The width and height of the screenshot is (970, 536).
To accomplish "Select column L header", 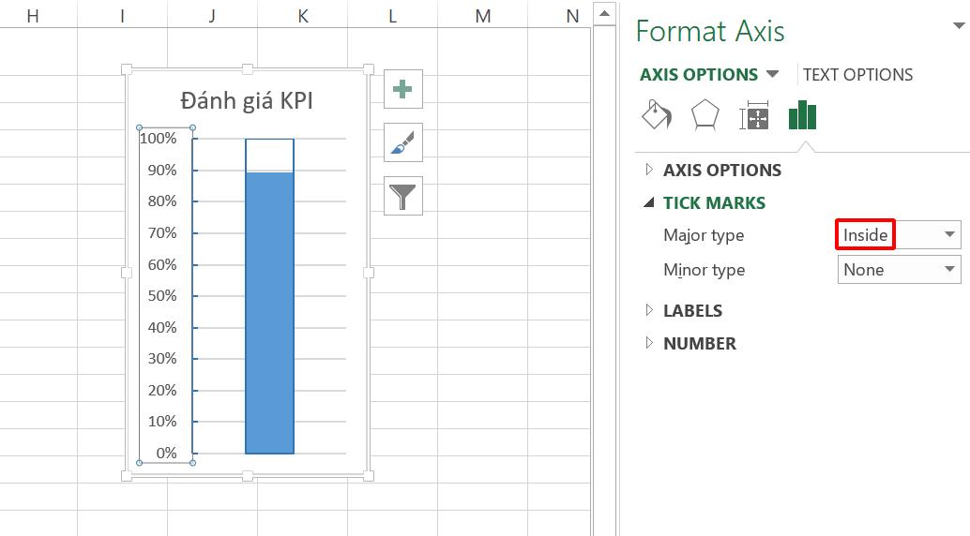I will point(392,15).
